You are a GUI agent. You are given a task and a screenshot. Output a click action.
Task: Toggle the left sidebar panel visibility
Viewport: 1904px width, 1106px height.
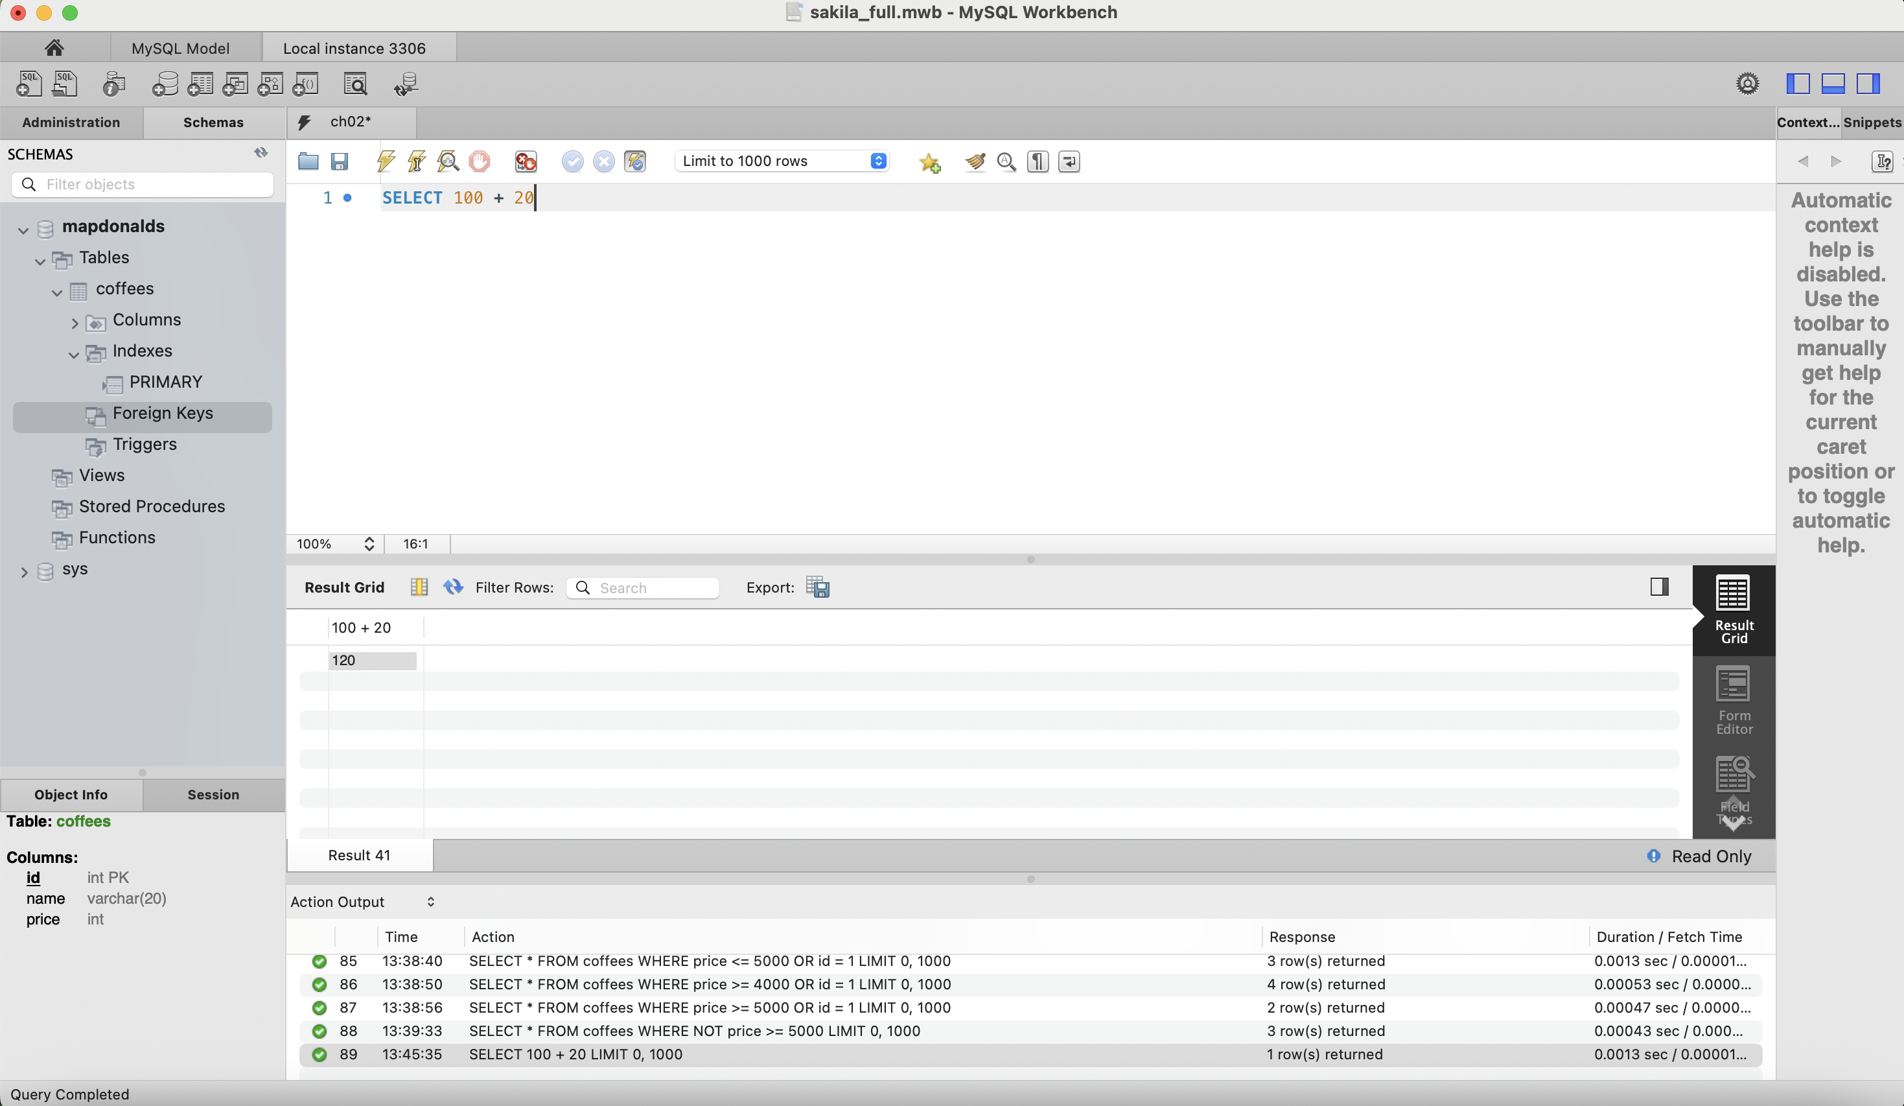1798,84
